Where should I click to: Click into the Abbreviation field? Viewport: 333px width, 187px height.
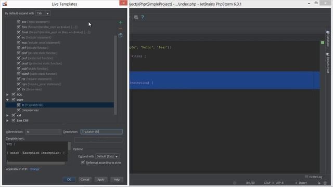tap(43, 131)
